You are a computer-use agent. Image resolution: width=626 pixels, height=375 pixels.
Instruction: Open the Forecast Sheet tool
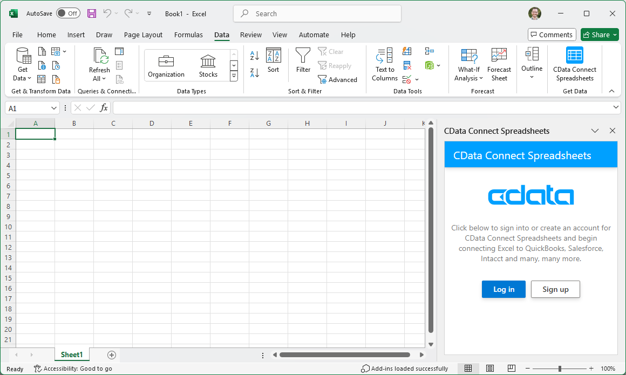[499, 64]
